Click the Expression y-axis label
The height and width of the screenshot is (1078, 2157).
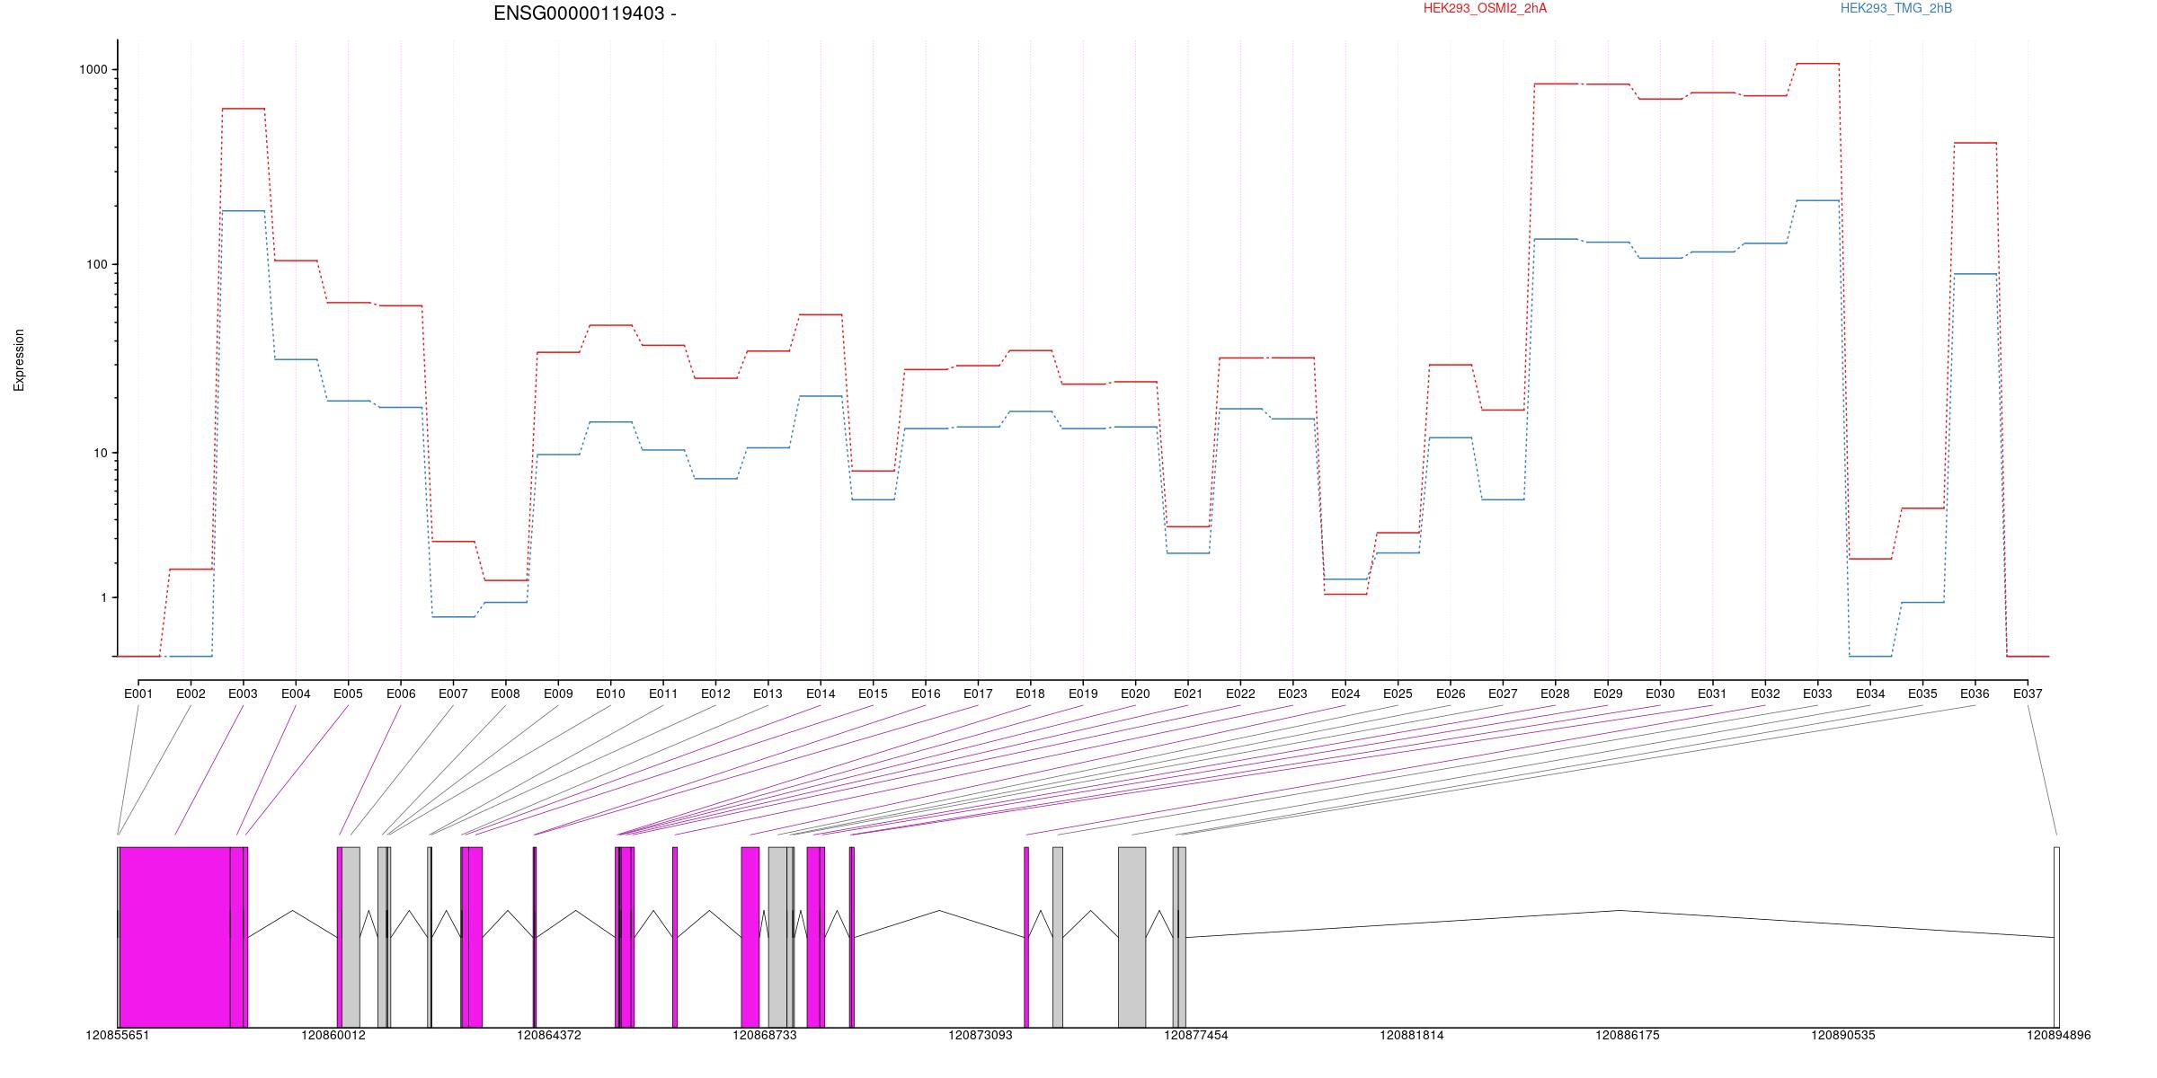19,360
